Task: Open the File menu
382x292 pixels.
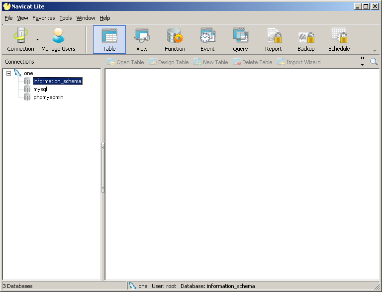Action: coord(8,18)
